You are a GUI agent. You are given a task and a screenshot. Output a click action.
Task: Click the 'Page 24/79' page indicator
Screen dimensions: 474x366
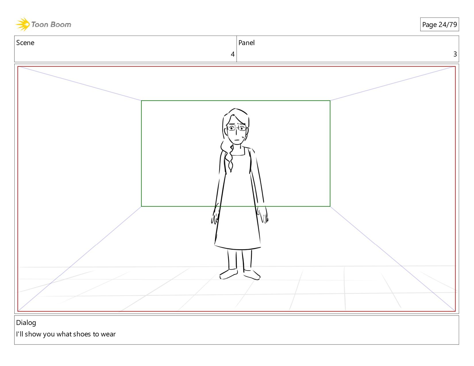[x=439, y=25]
